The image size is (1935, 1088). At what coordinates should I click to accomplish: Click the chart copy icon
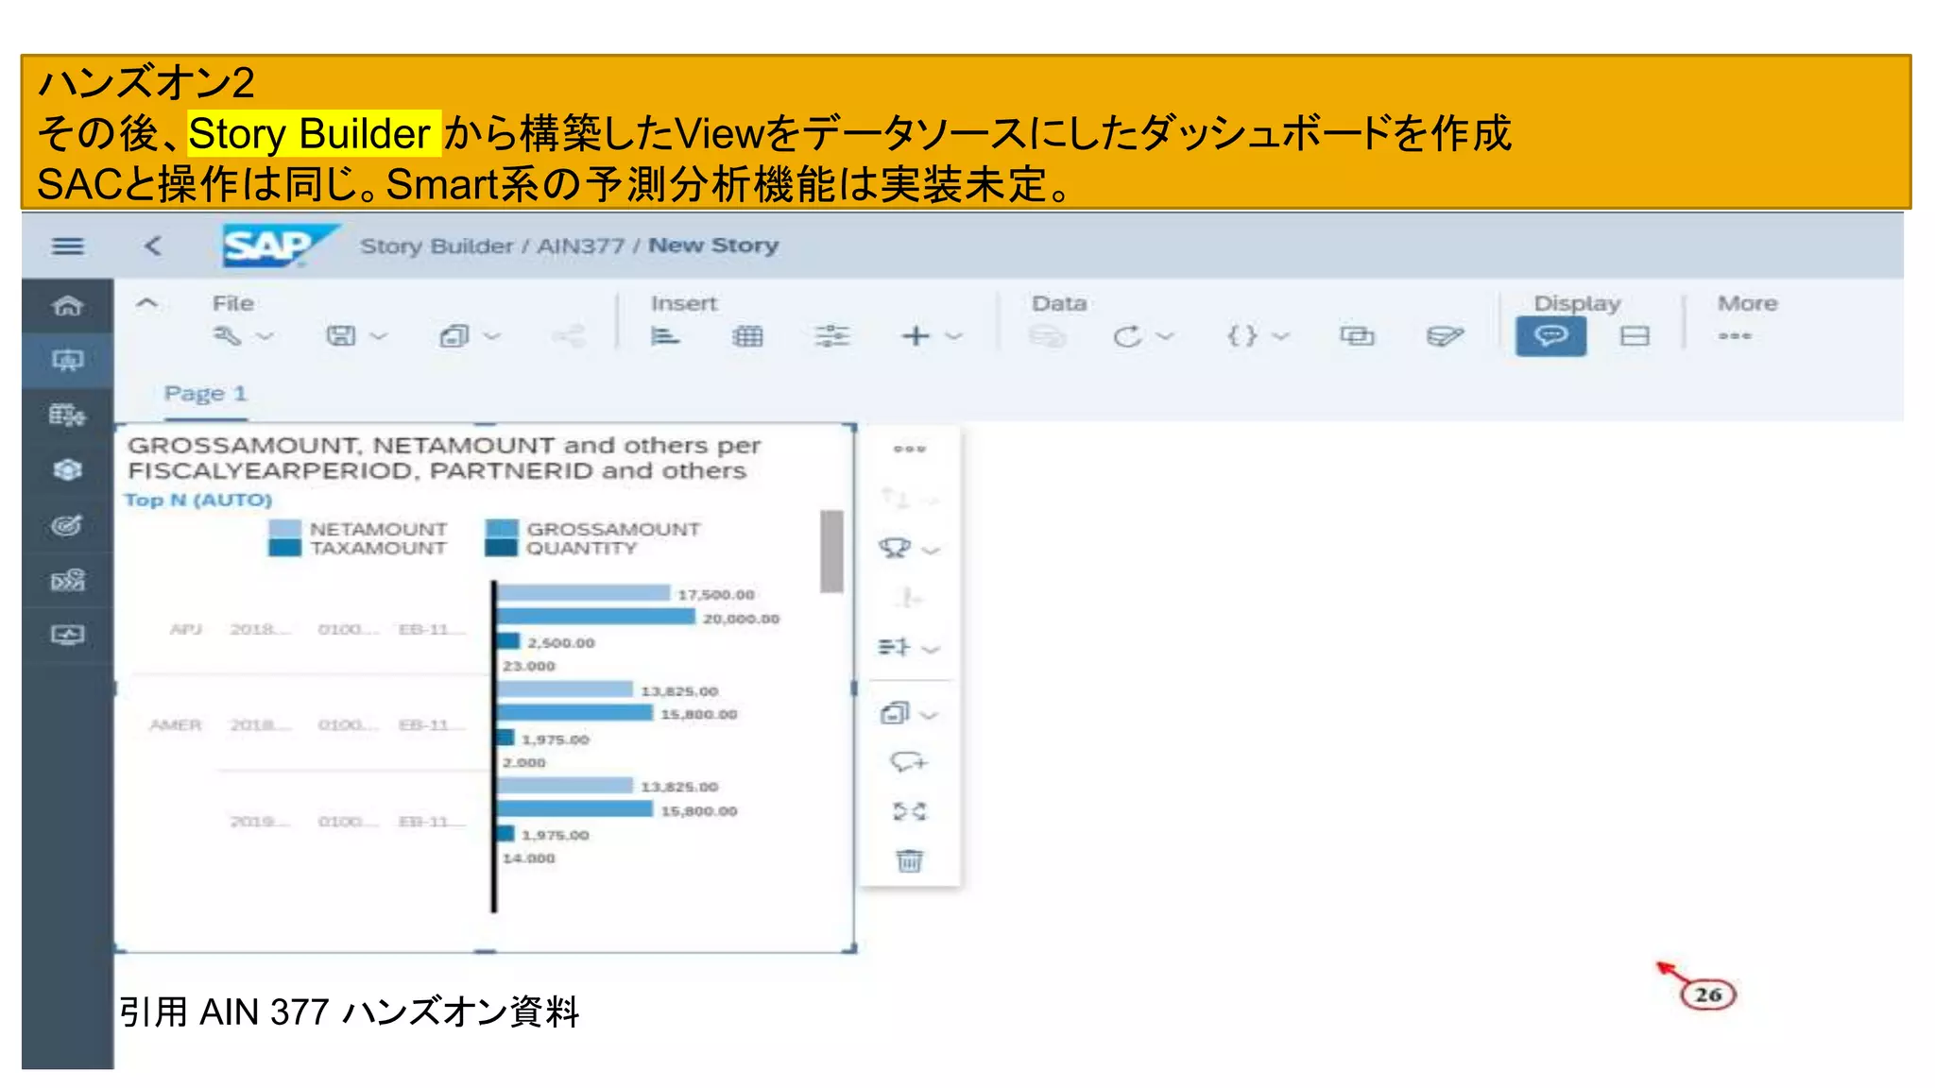[x=895, y=713]
